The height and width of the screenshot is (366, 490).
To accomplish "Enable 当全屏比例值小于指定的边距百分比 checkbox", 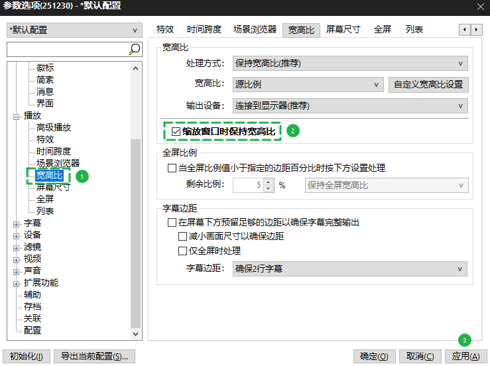I will [172, 168].
